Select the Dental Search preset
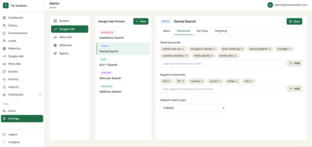The height and width of the screenshot is (147, 312). [x=123, y=49]
